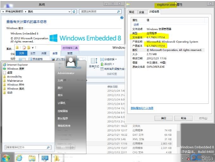The image size is (215, 162).
Task: Open 分组依据 dropdown in ribbon
Action: [x=109, y=59]
